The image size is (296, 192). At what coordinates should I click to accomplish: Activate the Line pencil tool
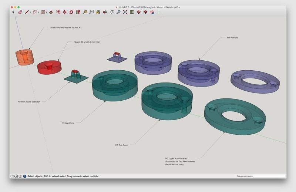(27, 12)
